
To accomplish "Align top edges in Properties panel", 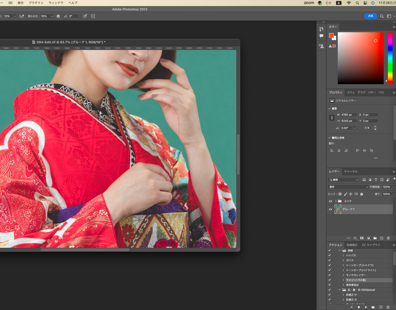I will click(x=357, y=150).
